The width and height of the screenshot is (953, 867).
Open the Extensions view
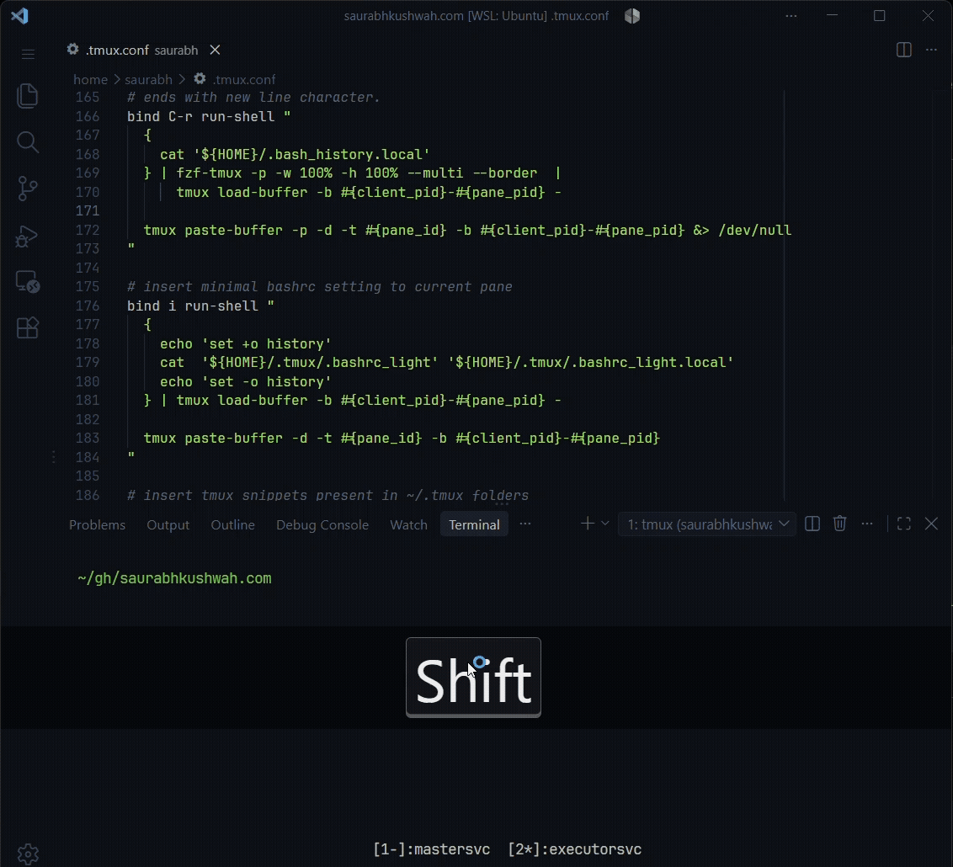point(27,328)
